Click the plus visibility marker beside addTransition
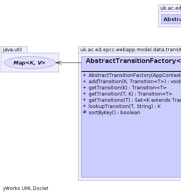181x195 pixels. coord(85,82)
